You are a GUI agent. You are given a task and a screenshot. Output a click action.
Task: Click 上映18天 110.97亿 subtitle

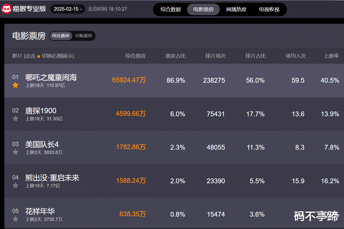coord(45,85)
